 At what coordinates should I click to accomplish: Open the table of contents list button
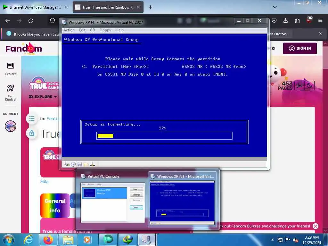pos(32,119)
